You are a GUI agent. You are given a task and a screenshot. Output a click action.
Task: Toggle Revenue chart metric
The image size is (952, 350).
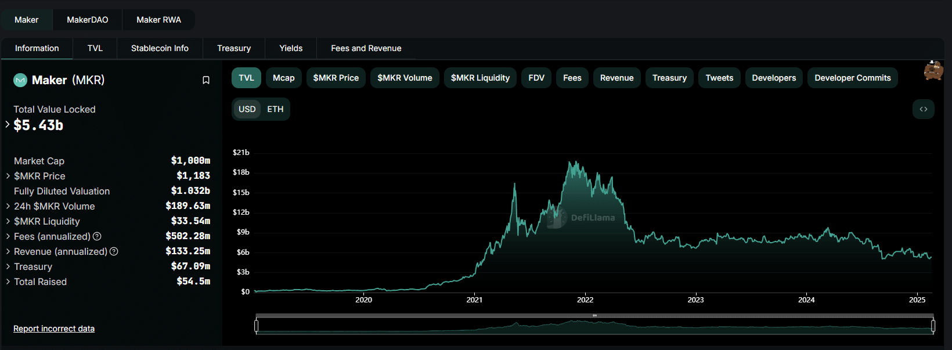click(617, 78)
